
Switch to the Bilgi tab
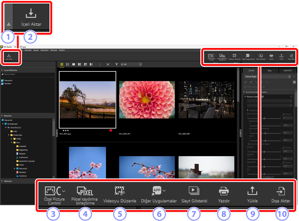tap(270, 70)
